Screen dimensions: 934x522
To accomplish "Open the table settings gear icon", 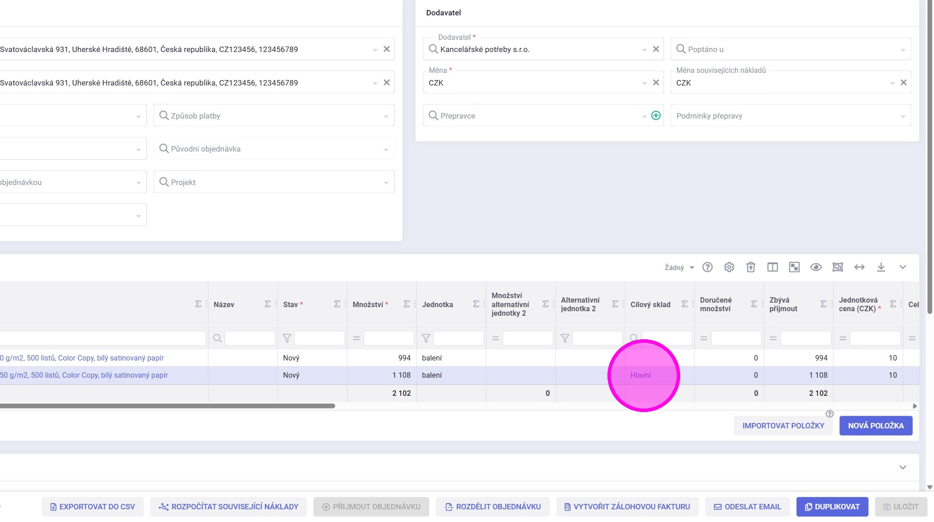I will point(729,267).
